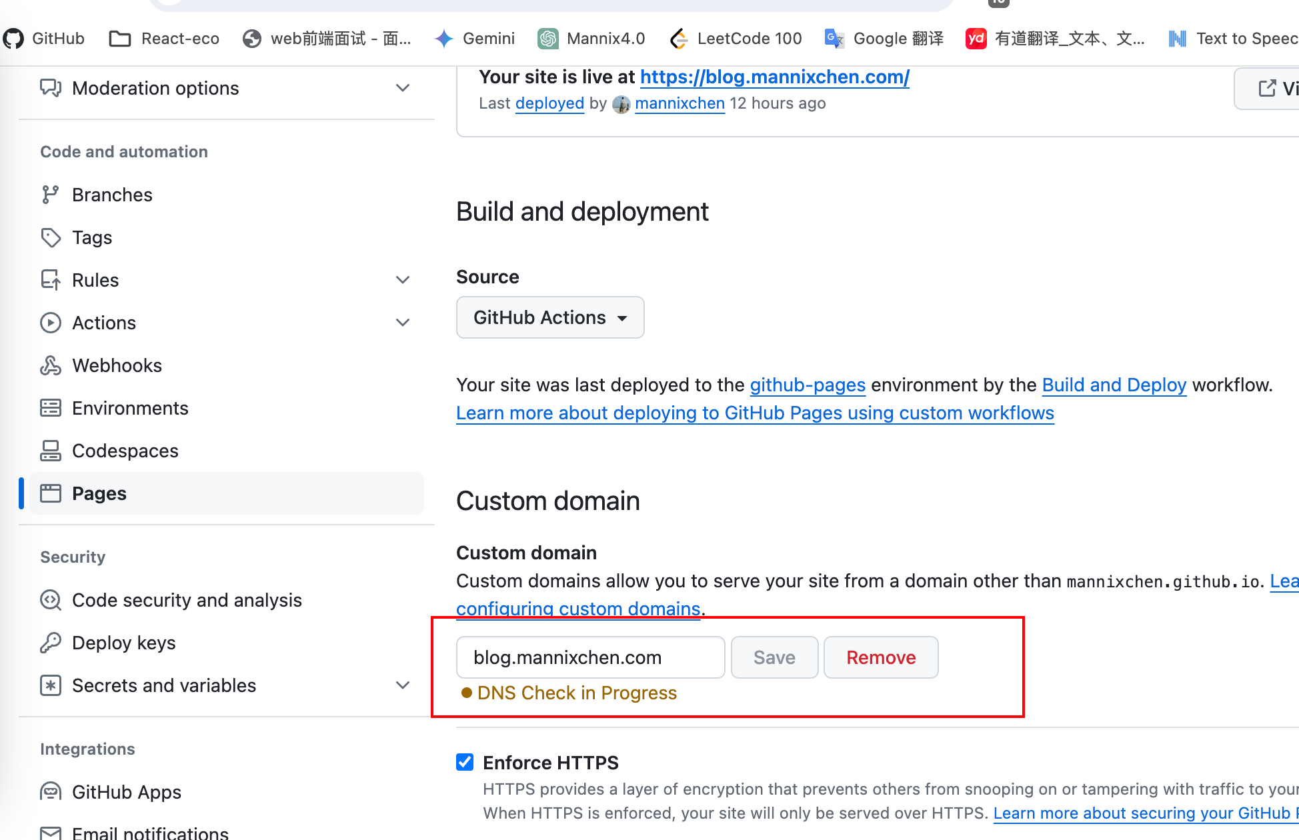The height and width of the screenshot is (840, 1299).
Task: Uncheck the Enforce HTTPS checkbox
Action: coord(465,762)
